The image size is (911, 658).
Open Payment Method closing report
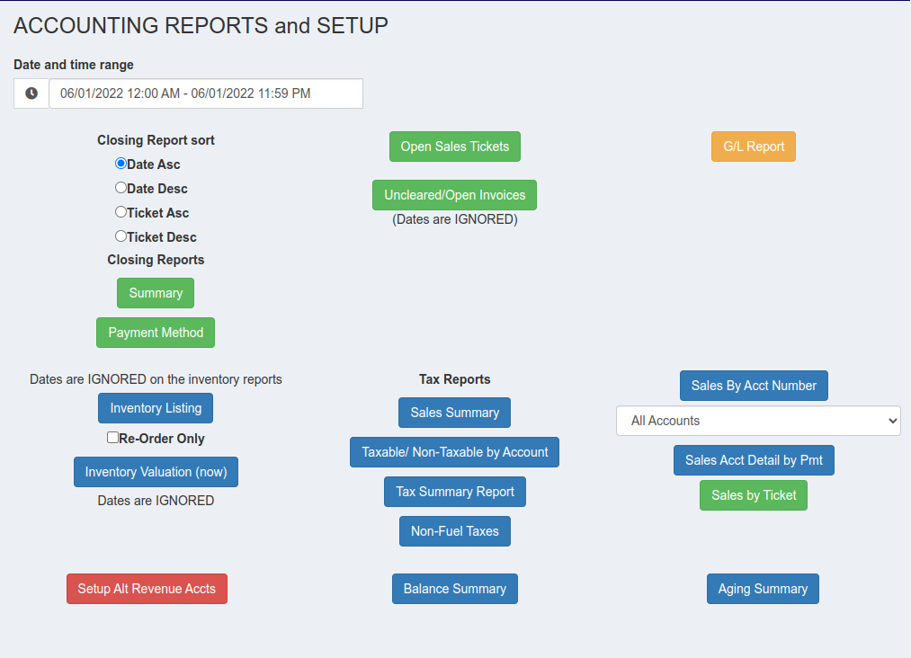tap(156, 333)
